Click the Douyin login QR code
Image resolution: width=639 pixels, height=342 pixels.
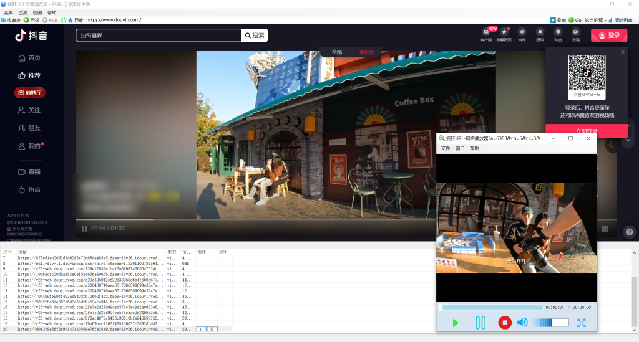click(x=587, y=74)
